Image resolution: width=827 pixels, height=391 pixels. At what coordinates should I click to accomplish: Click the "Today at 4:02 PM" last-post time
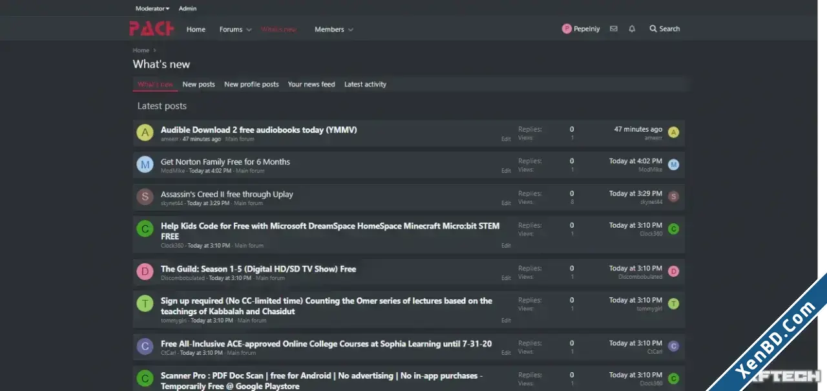pos(636,161)
